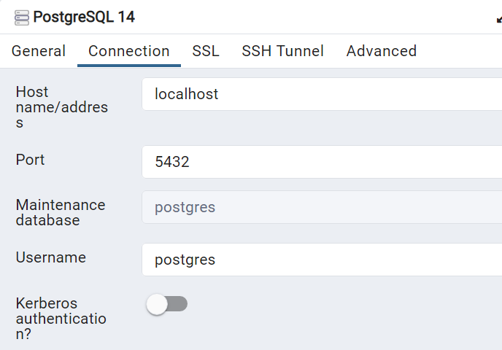Focus the Port field showing 5432

321,162
